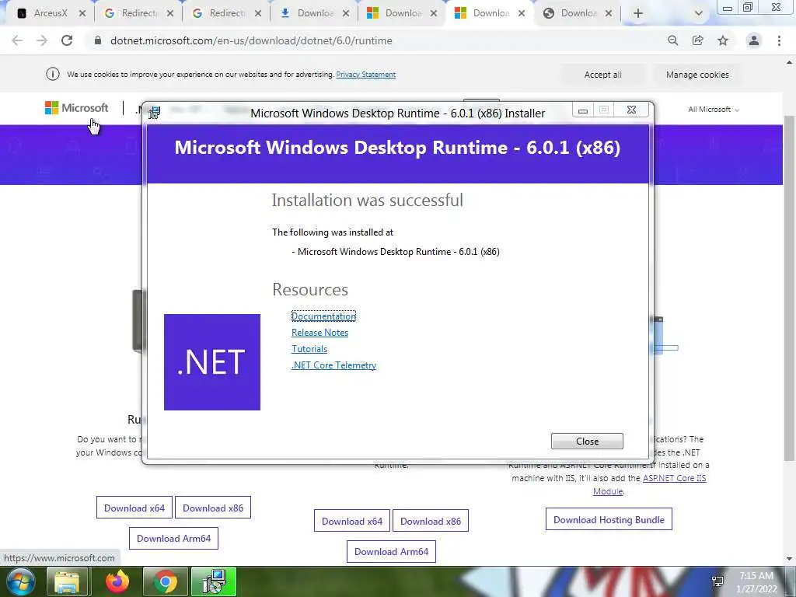Screen dimensions: 796x597
Task: Click the middle column Download x64 button
Action: pyautogui.click(x=352, y=521)
